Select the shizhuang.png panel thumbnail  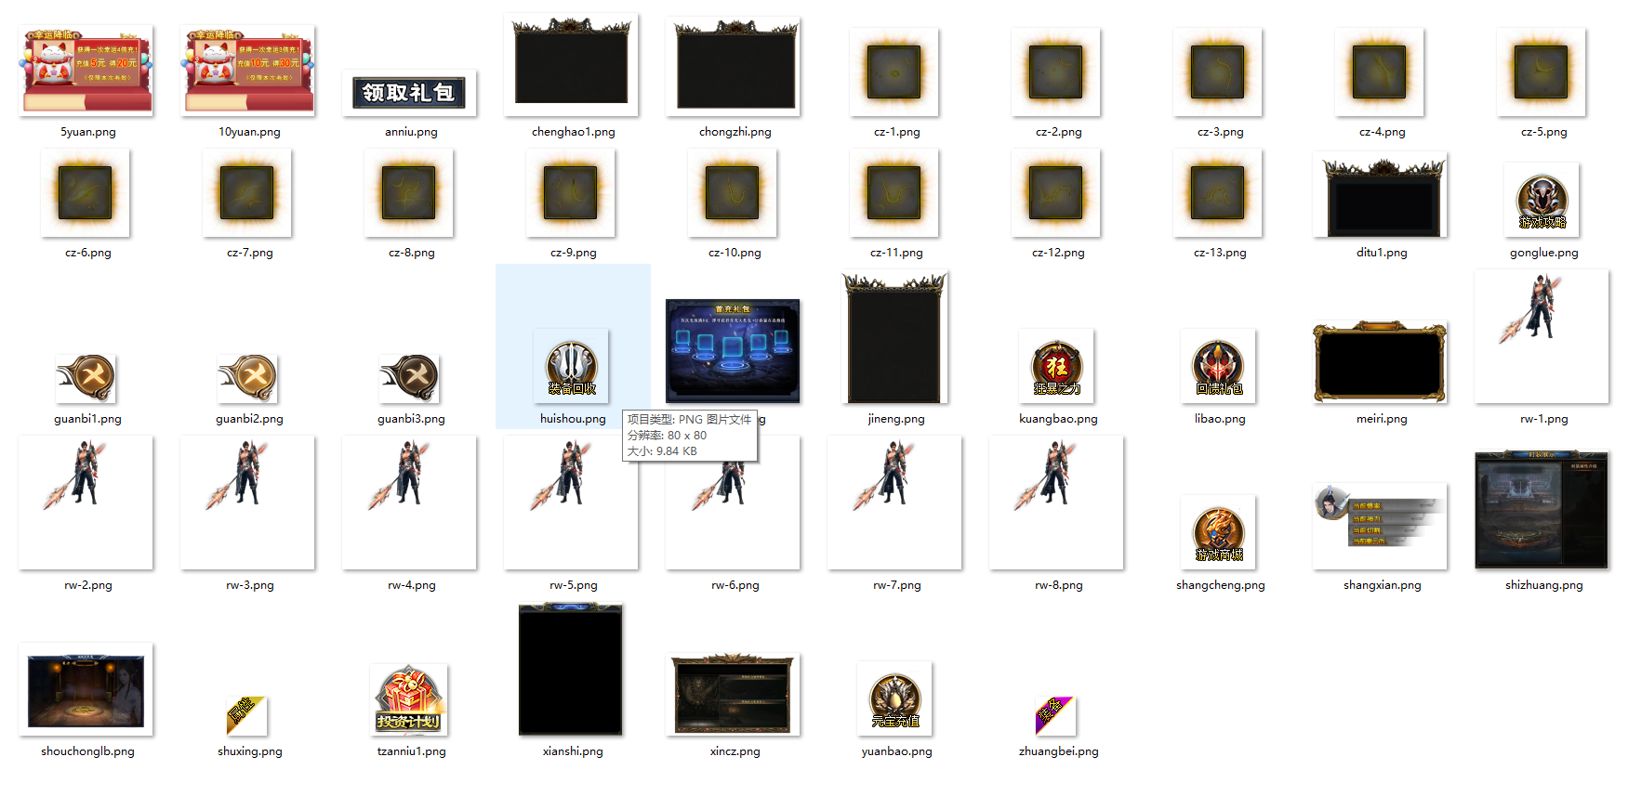coord(1542,510)
